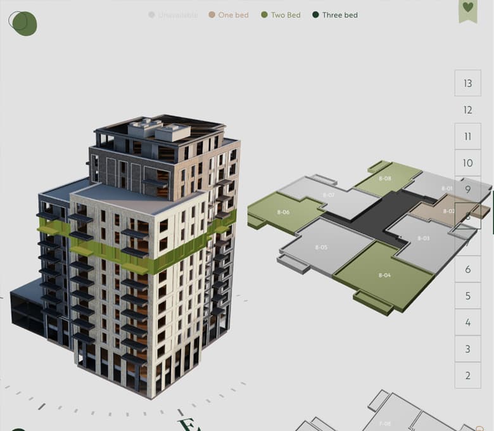
Task: Click apartment 8-08 on floor plan
Action: point(386,178)
